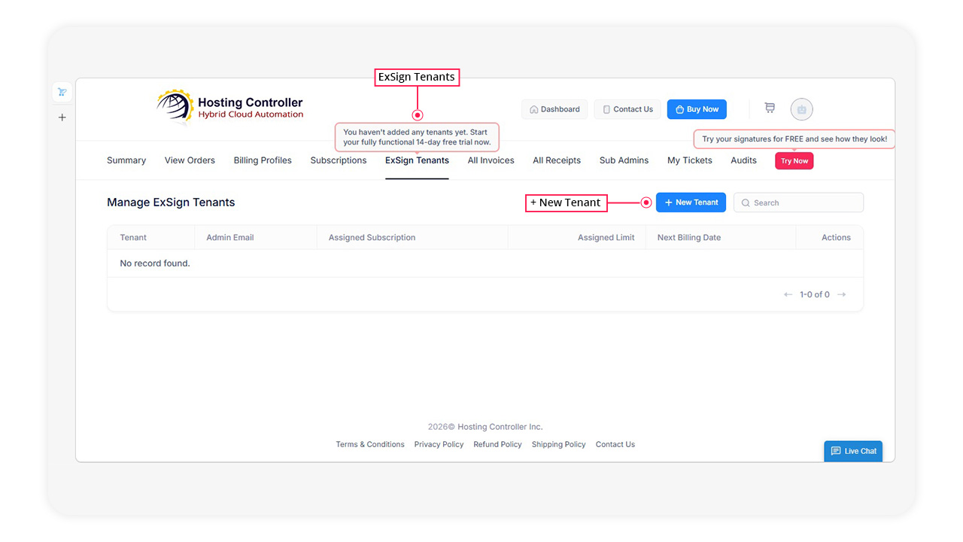Select the previous page arrow in pagination
Screen dimensions: 963x542
click(x=788, y=294)
